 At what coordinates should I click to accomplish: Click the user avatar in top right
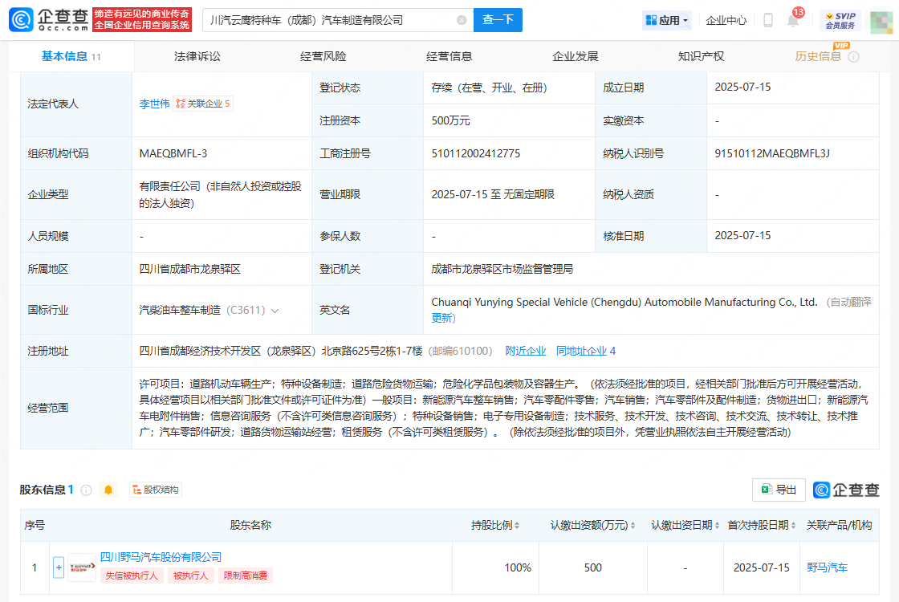click(881, 21)
